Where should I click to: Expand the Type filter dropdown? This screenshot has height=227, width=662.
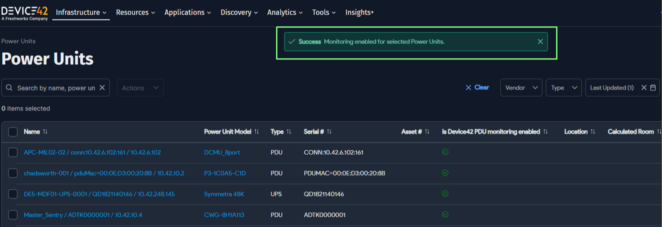coord(564,88)
